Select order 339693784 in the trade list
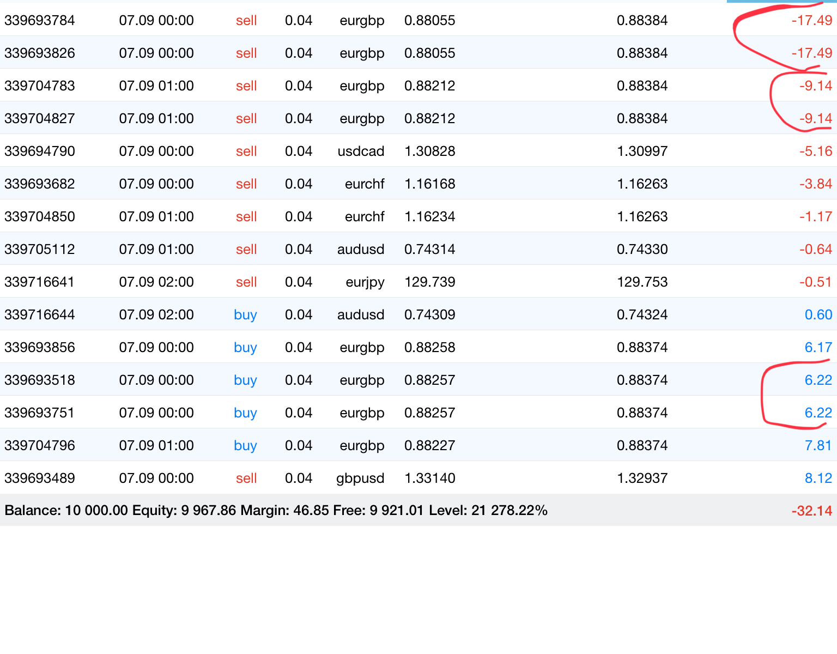The width and height of the screenshot is (837, 654). pos(40,21)
